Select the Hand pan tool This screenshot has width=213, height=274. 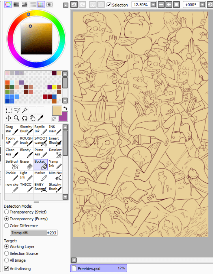(33, 118)
